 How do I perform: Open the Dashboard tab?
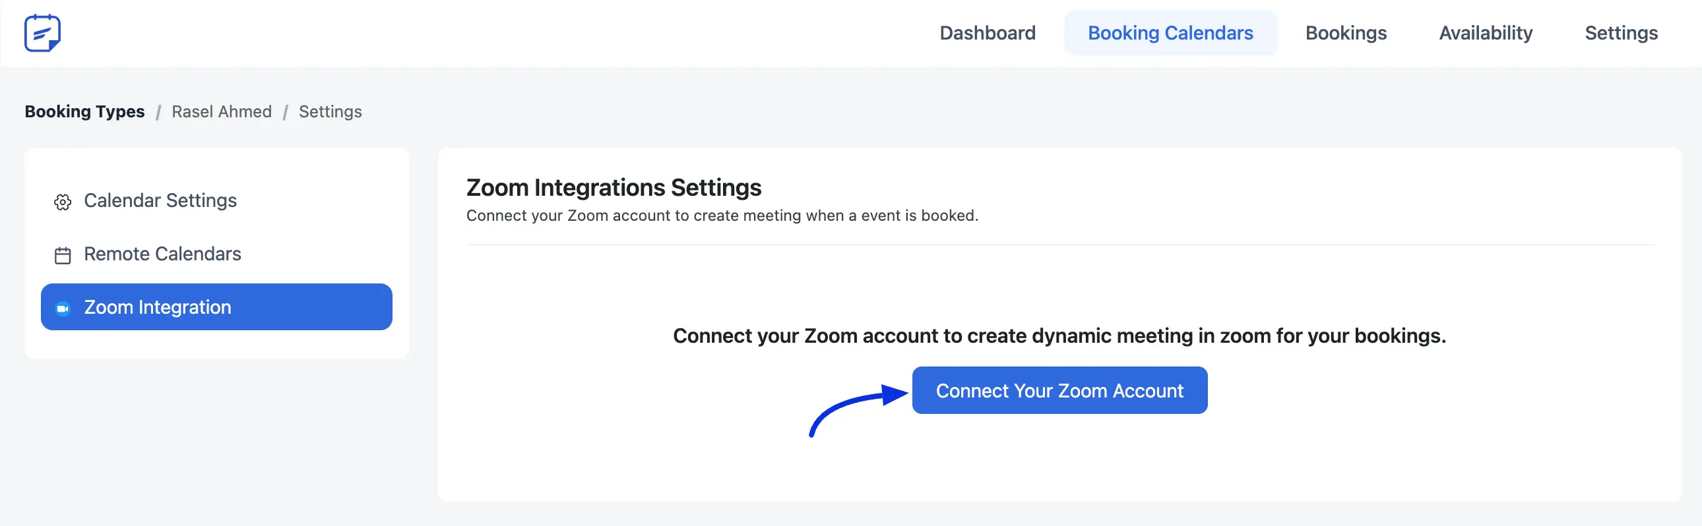[987, 33]
